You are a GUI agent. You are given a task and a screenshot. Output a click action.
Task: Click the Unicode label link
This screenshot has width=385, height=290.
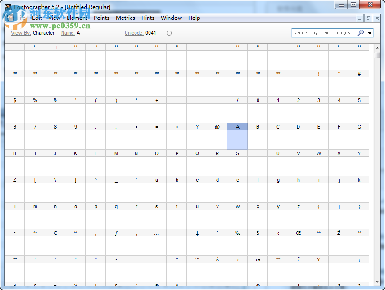coord(134,33)
